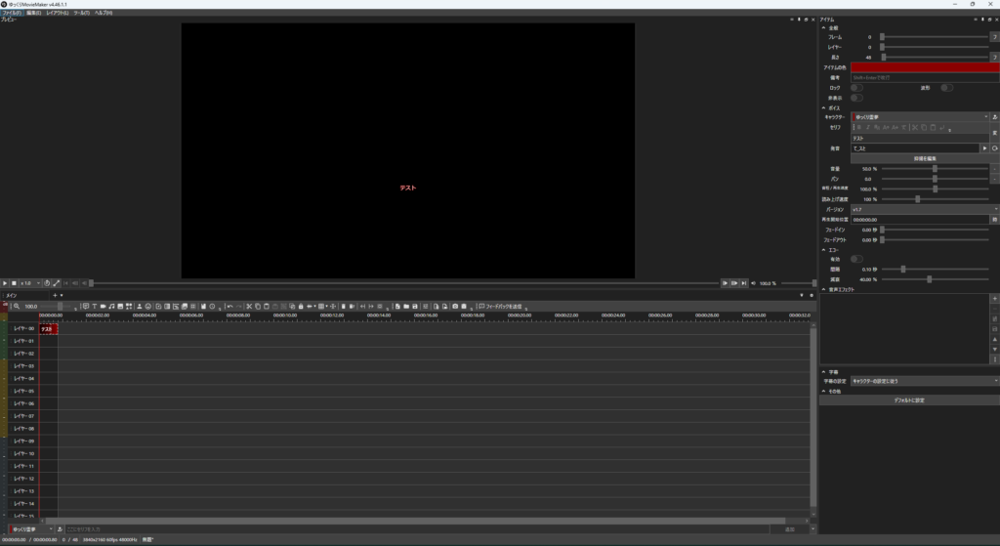Screen dimensions: 1000x546
Task: Open the ヘルプ menu
Action: (x=104, y=13)
